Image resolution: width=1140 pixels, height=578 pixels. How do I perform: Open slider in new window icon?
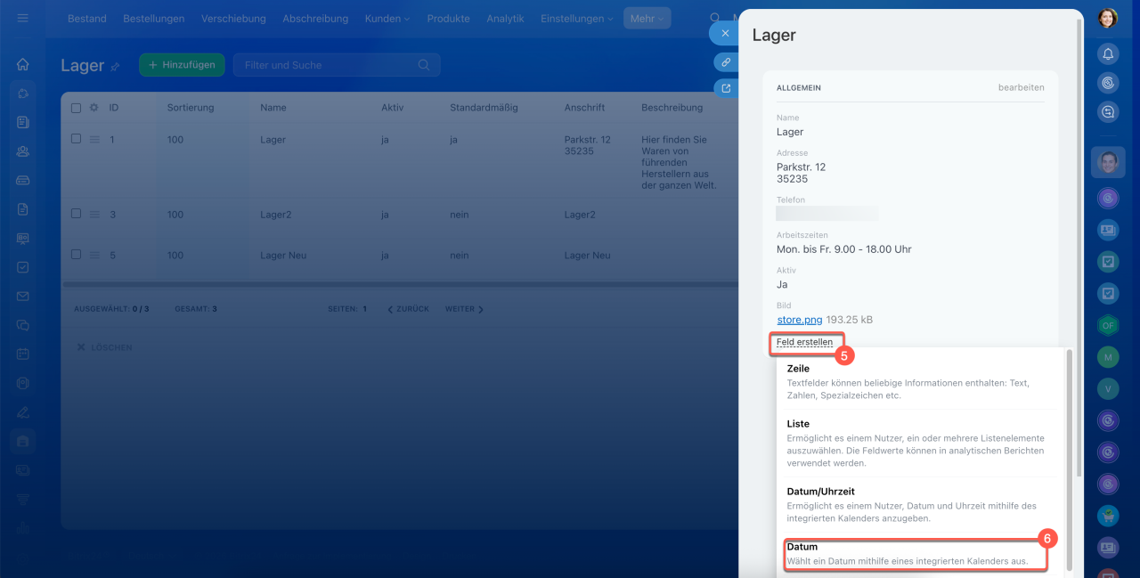click(x=726, y=88)
